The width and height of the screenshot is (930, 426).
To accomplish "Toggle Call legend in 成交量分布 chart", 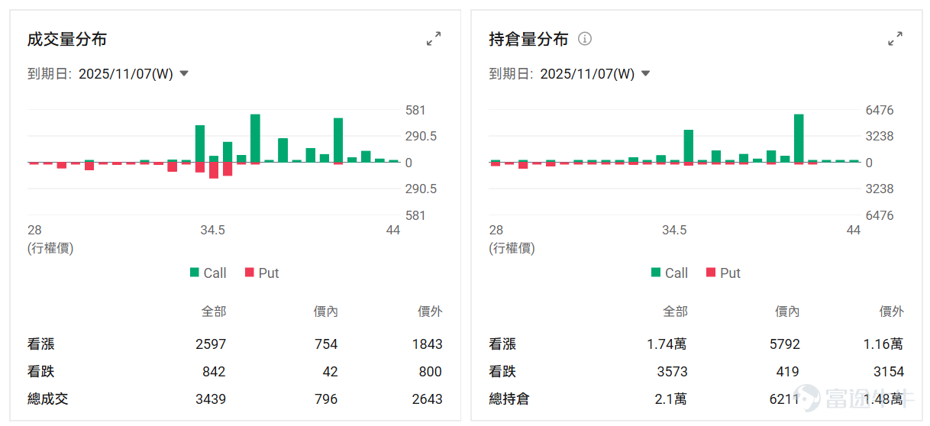I will click(x=208, y=273).
